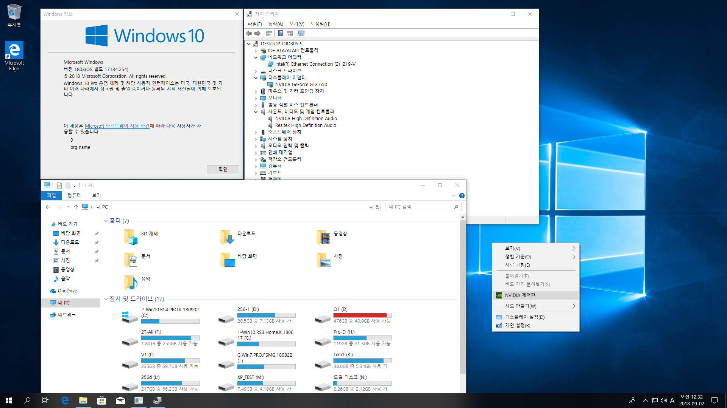Switch to the 보기 ribbon tab in Explorer

pos(97,195)
